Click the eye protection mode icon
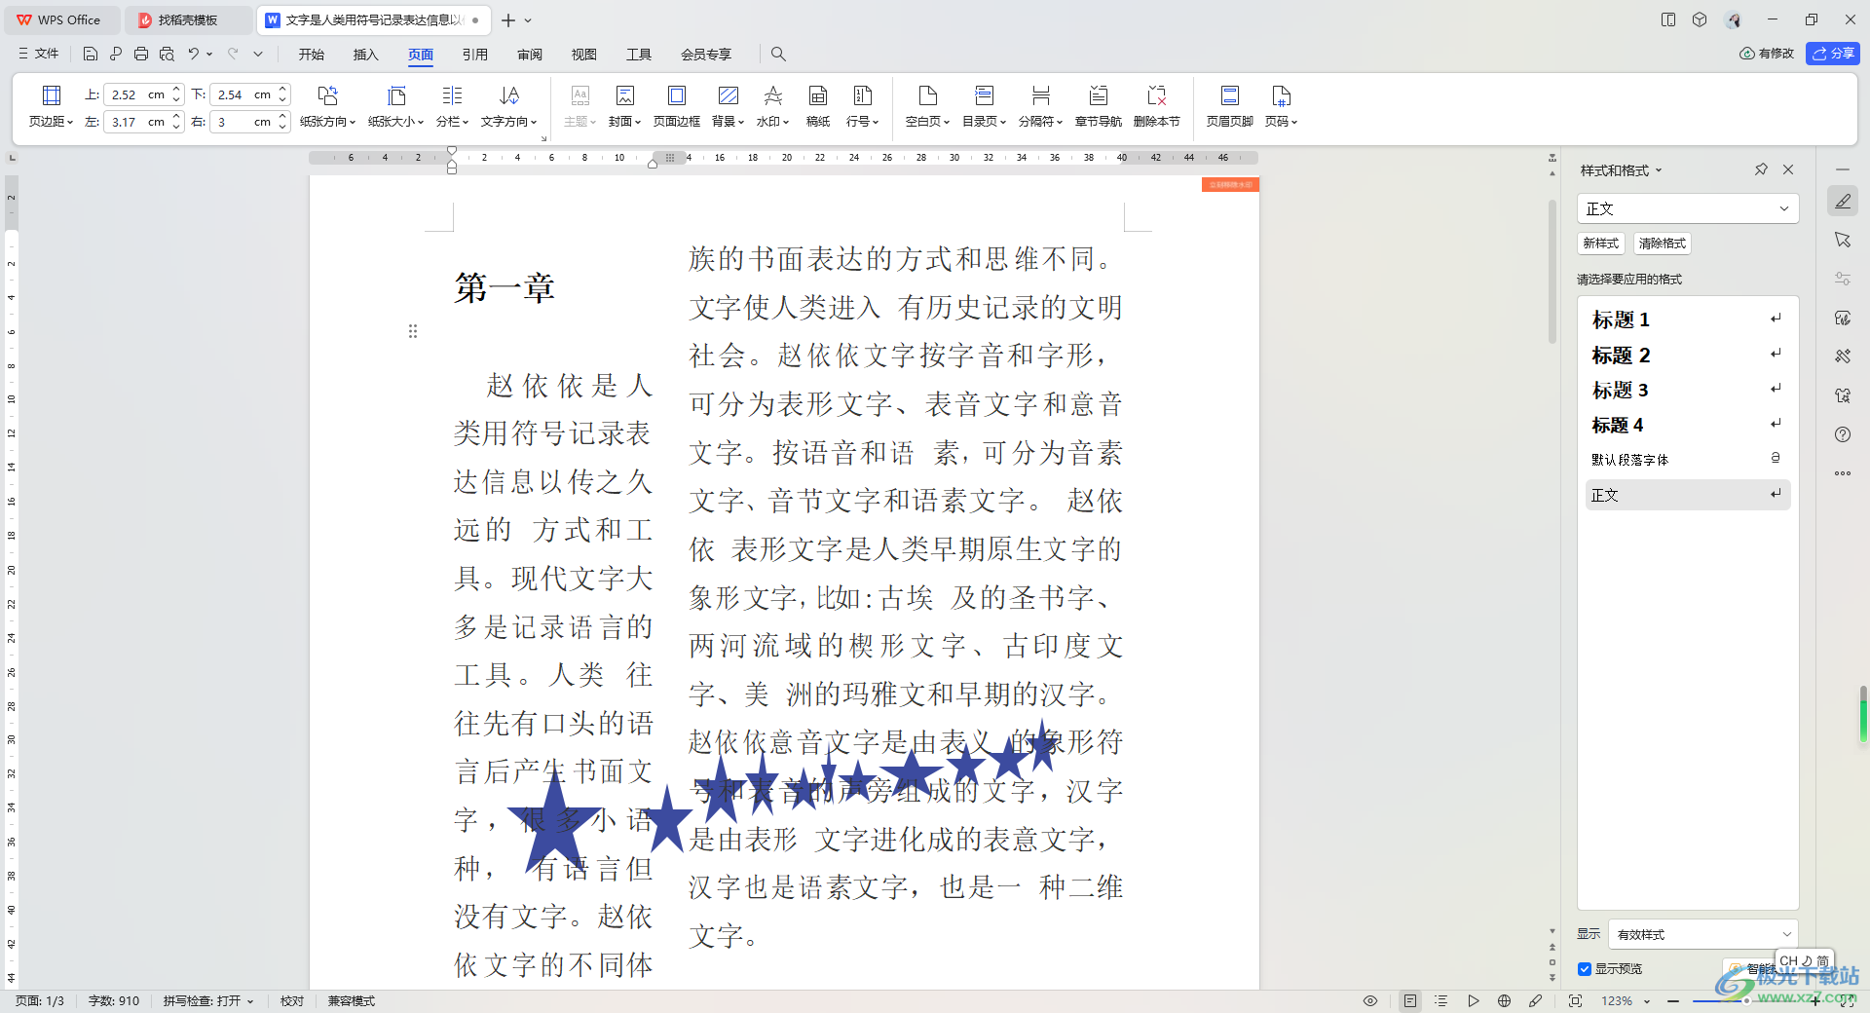Screen dimensions: 1870x1013 point(1370,1000)
